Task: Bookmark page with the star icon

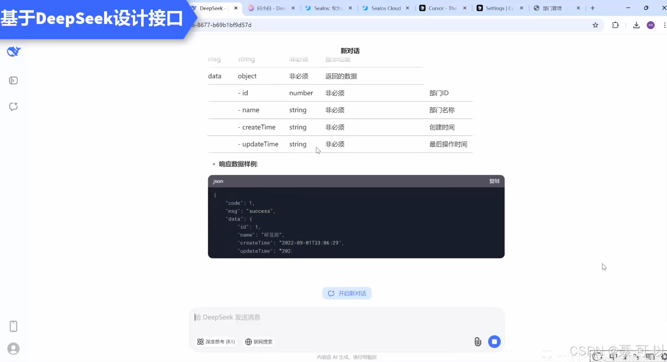Action: [x=595, y=25]
